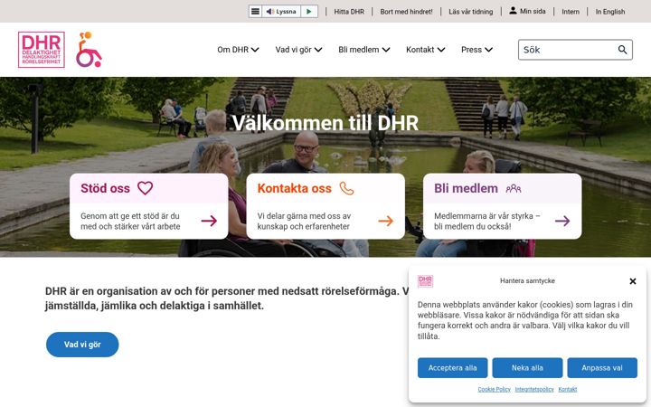Screen dimensions: 651x407
Task: Expand the Om DHR dropdown menu
Action: pyautogui.click(x=238, y=50)
